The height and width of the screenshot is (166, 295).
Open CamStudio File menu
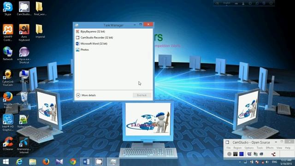229,148
